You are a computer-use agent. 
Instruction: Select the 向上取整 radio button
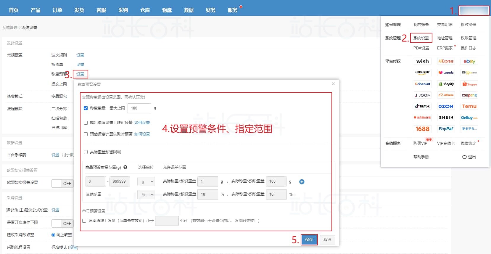(x=54, y=235)
